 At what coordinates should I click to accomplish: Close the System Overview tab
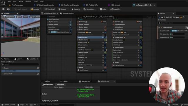[x=57, y=13]
